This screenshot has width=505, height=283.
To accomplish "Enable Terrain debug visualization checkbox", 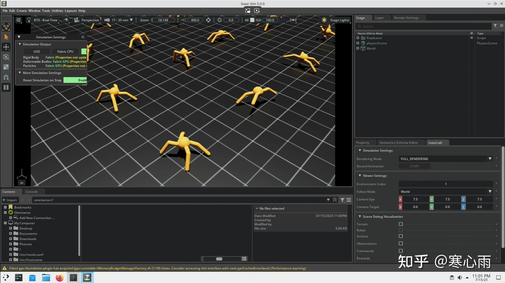I will tap(400, 224).
